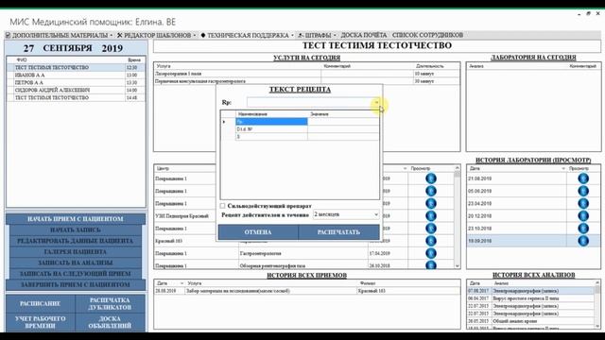Select Забор материала на исследования row
Image resolution: width=605 pixels, height=340 pixels.
point(307,291)
